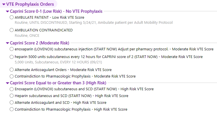
Task: Choose enoxaparin (LOVENOX) subcutaneous injection moderate risk
Action: 11,49
